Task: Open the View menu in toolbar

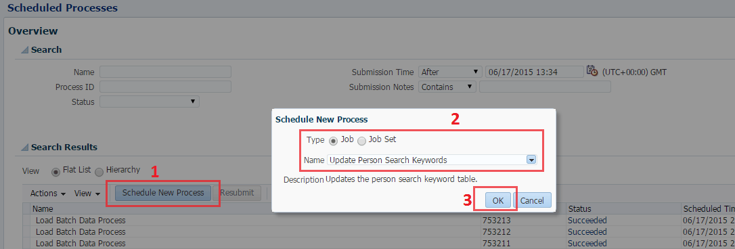Action: (87, 194)
